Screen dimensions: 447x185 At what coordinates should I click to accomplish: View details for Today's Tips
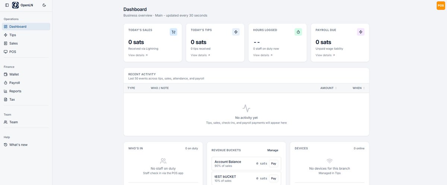click(x=200, y=55)
